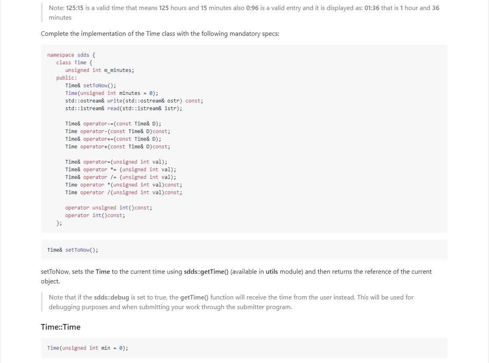Select the operator-= declaration line
Viewport: 489px width, 363px height.
point(113,123)
